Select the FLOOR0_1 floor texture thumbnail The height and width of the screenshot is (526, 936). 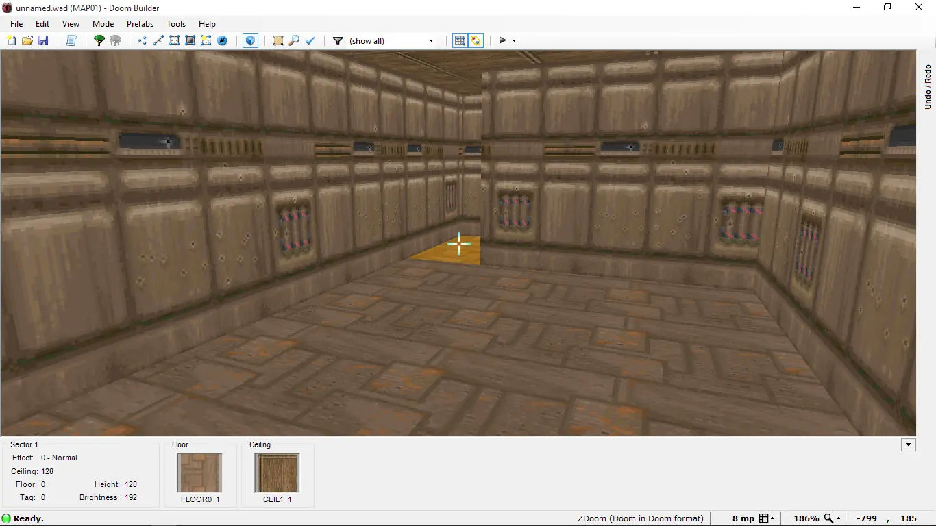[199, 473]
